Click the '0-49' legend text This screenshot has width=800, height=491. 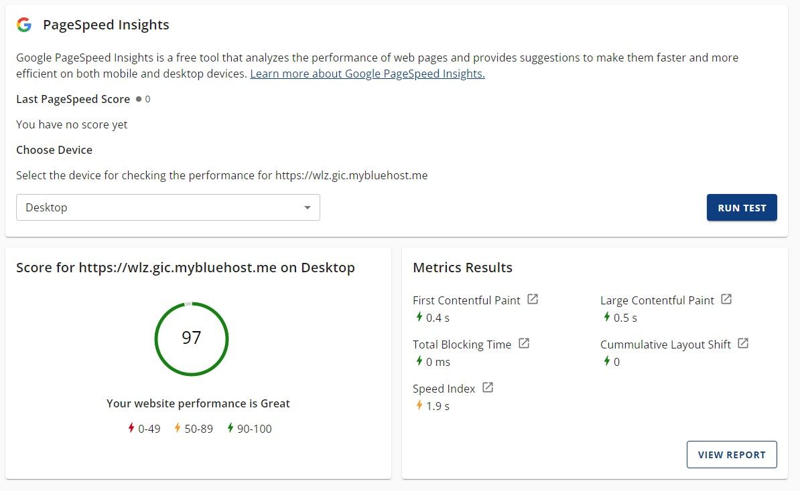tap(149, 429)
